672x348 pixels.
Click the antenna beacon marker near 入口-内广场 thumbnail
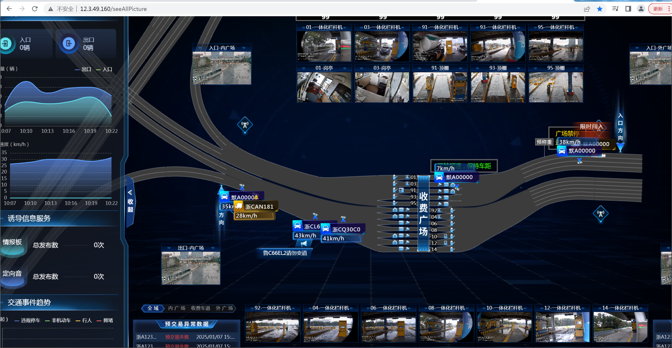(x=245, y=125)
